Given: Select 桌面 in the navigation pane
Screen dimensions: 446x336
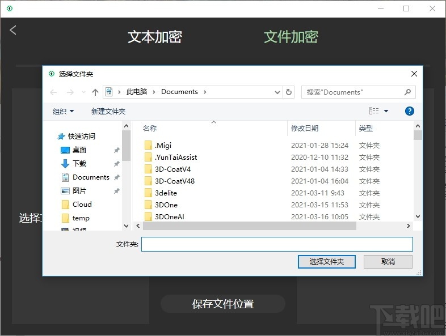Looking at the screenshot, I should click(73, 150).
